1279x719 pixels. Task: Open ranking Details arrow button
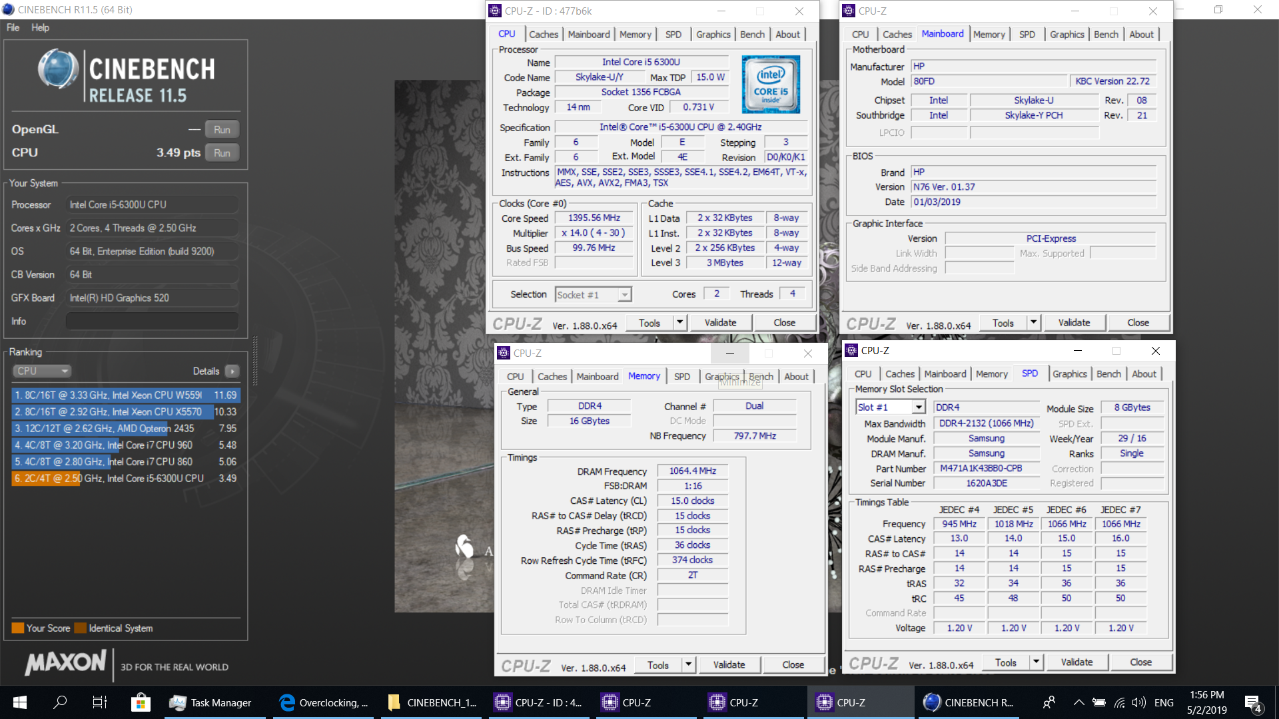tap(232, 371)
